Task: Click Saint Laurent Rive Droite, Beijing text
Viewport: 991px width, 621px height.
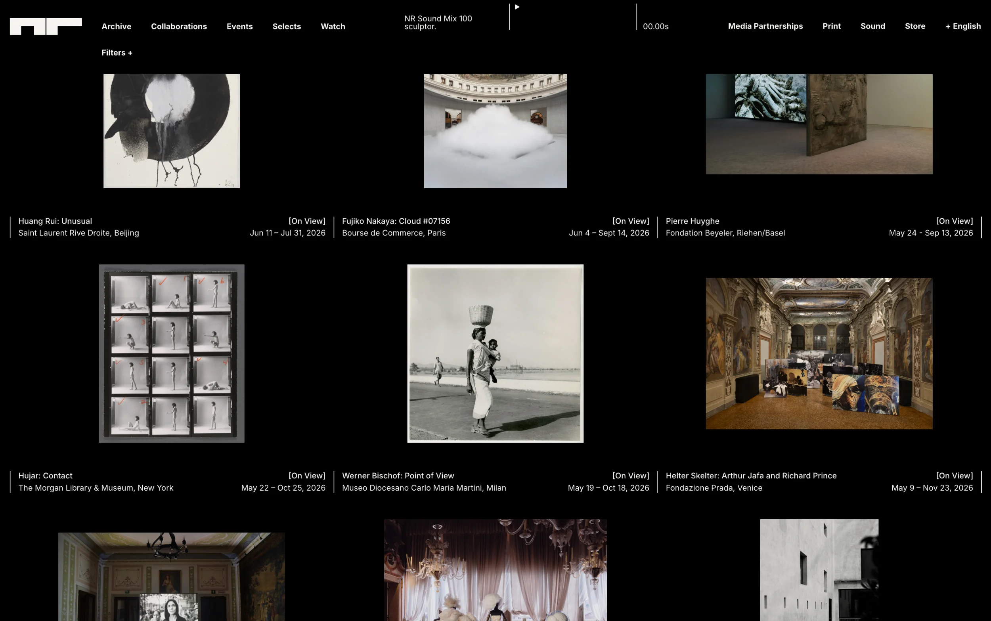Action: pyautogui.click(x=78, y=233)
